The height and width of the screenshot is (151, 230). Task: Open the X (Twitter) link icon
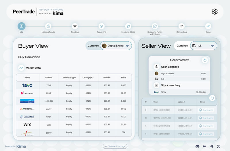click(x=218, y=146)
